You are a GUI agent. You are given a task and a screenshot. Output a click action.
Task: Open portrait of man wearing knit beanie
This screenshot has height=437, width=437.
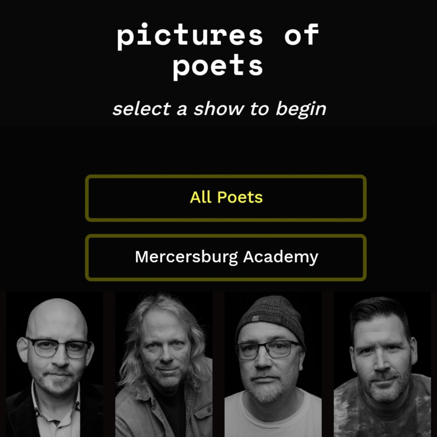click(x=273, y=364)
